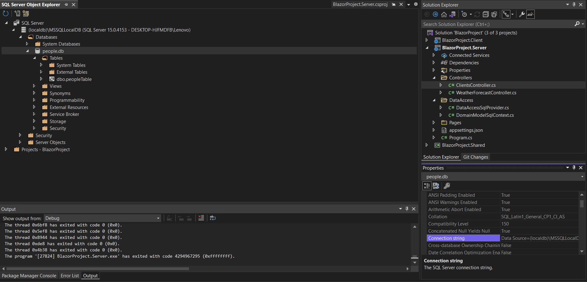Pin the Output window
This screenshot has width=587, height=282.
407,209
